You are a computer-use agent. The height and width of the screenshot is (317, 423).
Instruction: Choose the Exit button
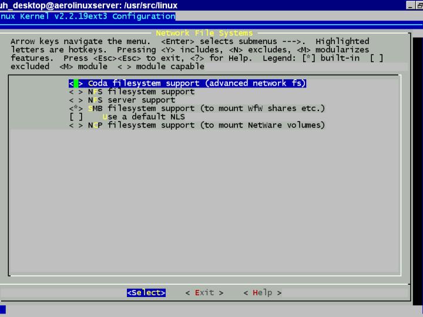coord(204,293)
